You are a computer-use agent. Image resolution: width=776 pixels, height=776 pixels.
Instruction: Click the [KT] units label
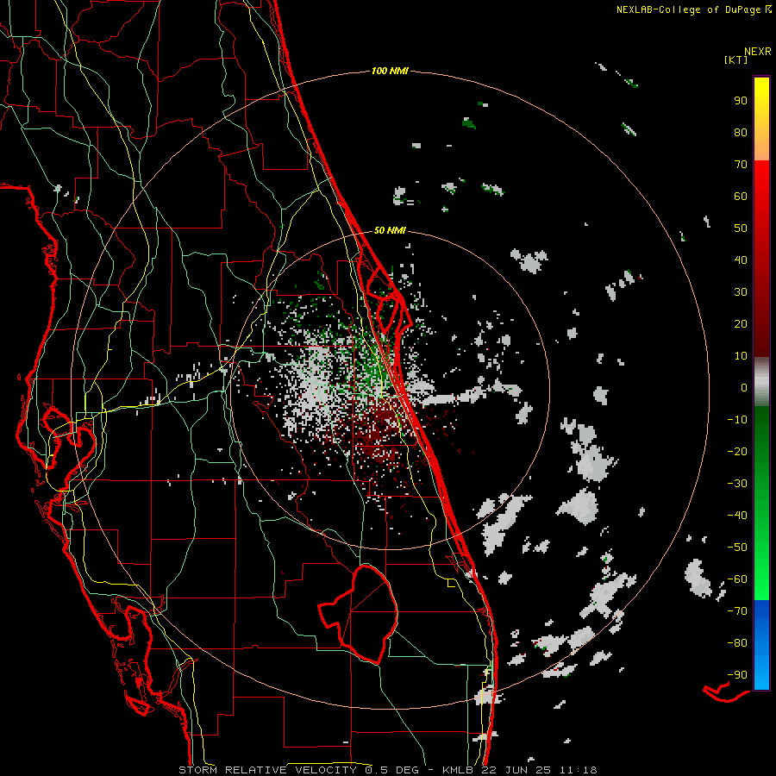(x=735, y=59)
